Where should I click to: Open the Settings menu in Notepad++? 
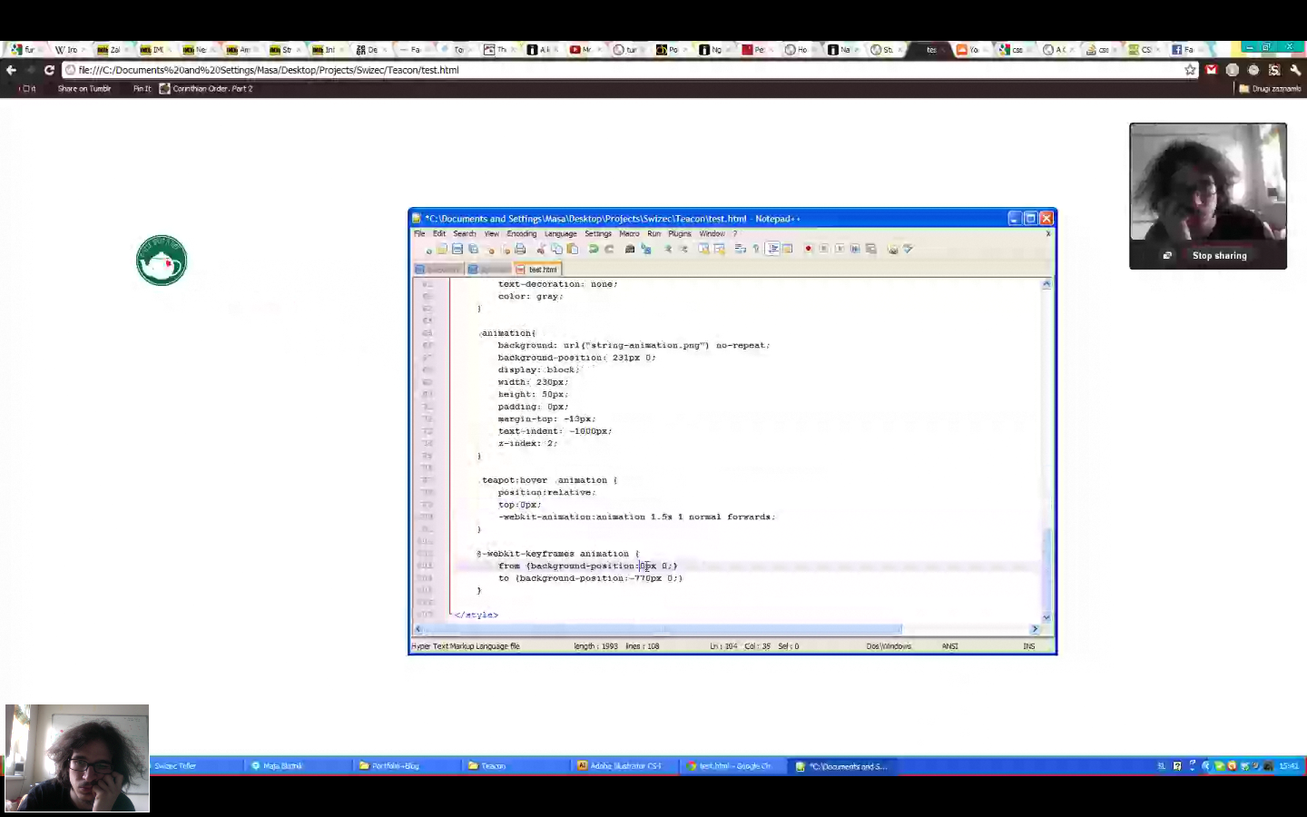[598, 233]
